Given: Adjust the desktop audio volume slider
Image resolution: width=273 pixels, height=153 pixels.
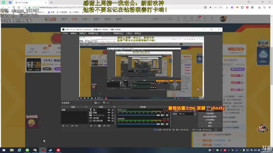Looking at the screenshot, I should (139, 124).
